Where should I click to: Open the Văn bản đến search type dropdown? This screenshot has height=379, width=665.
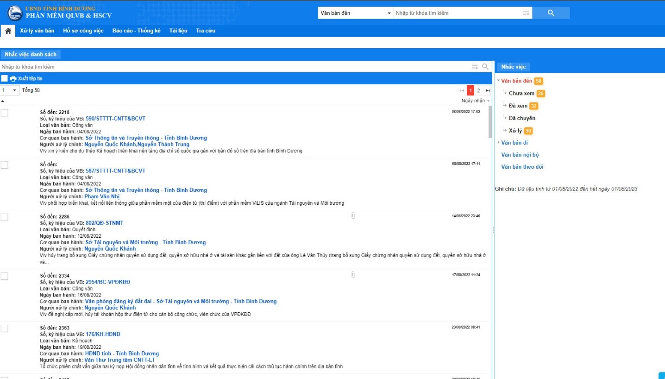355,13
